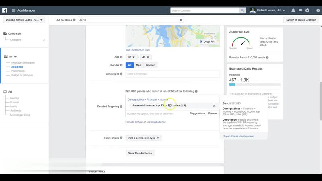
Task: Open Suggestions for detailed targeting
Action: pyautogui.click(x=197, y=113)
